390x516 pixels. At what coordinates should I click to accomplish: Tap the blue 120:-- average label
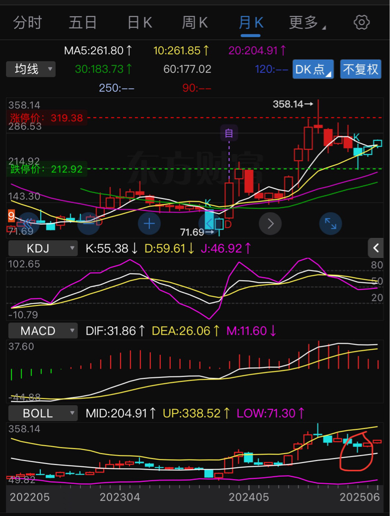(272, 69)
